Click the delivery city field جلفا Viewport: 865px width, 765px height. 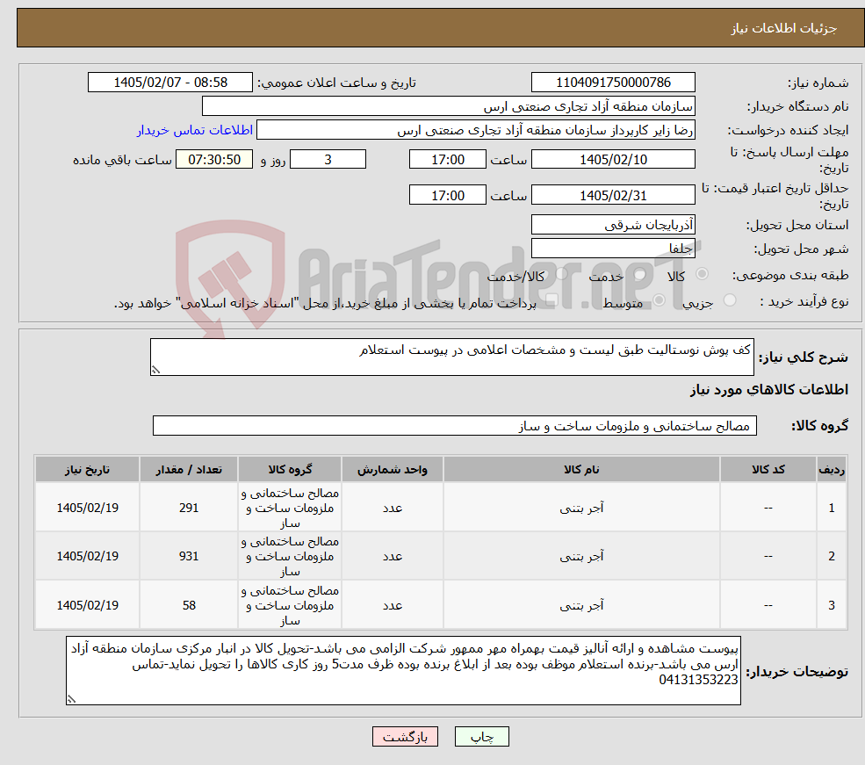(x=613, y=249)
